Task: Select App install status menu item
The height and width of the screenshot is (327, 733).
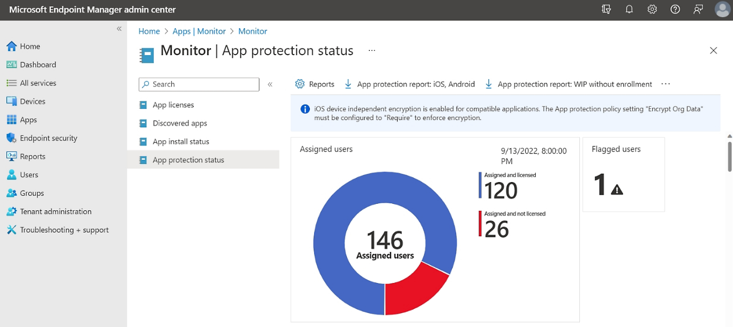Action: click(181, 142)
